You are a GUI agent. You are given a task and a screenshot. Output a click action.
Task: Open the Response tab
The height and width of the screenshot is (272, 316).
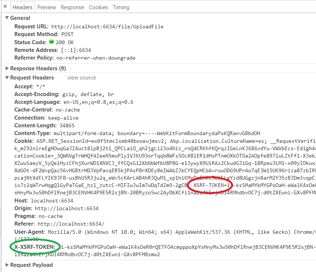click(72, 7)
